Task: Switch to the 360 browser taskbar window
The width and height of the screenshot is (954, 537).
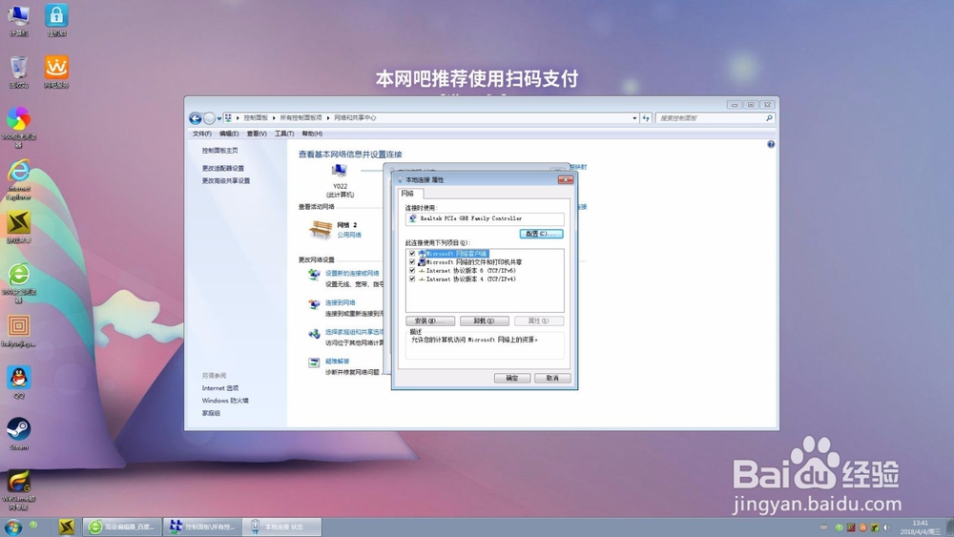Action: pos(122,527)
